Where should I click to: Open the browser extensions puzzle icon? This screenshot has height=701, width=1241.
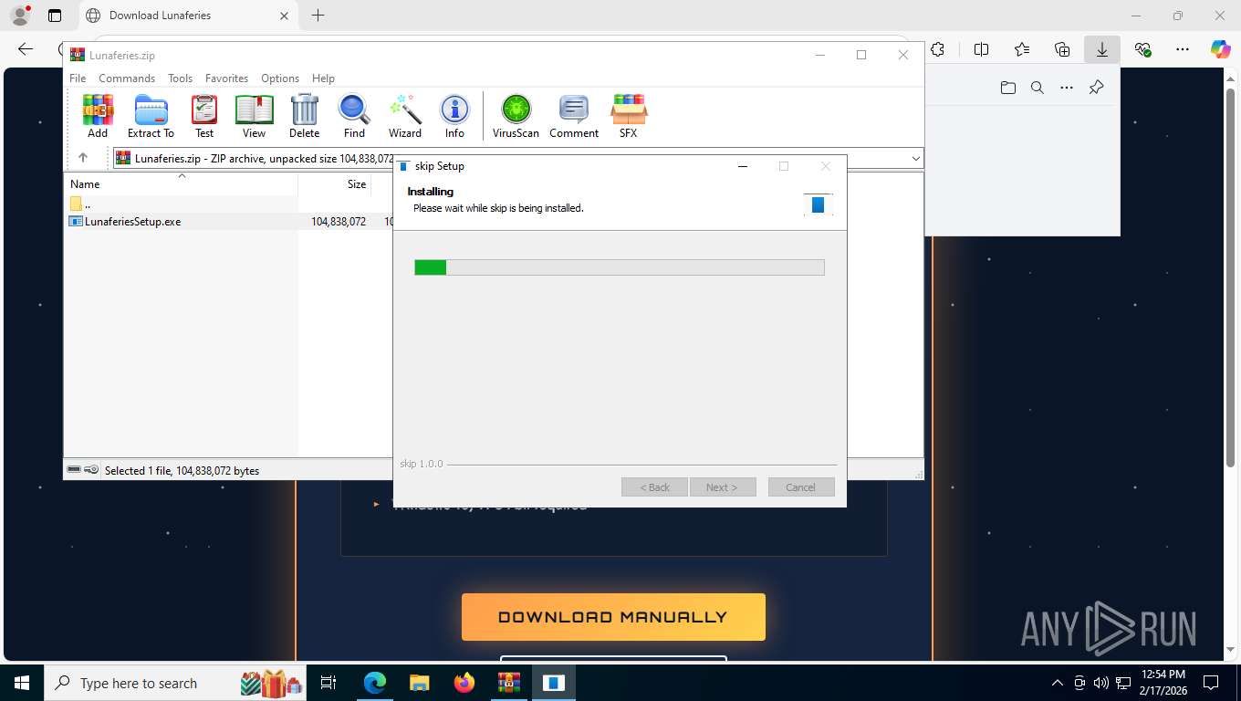click(937, 49)
